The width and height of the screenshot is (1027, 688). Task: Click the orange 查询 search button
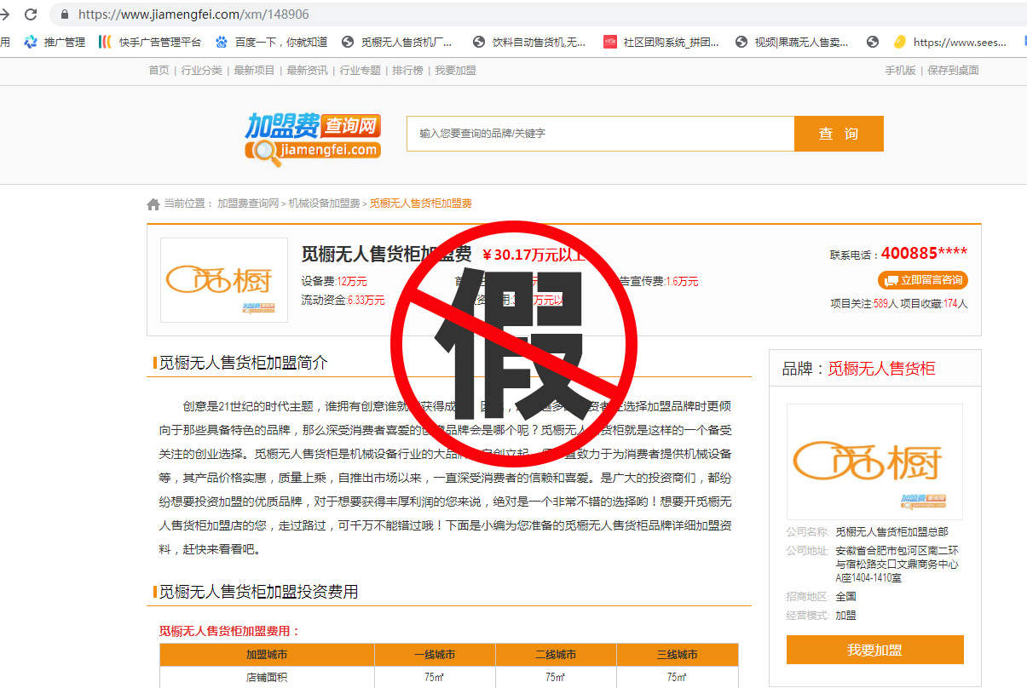pyautogui.click(x=839, y=134)
